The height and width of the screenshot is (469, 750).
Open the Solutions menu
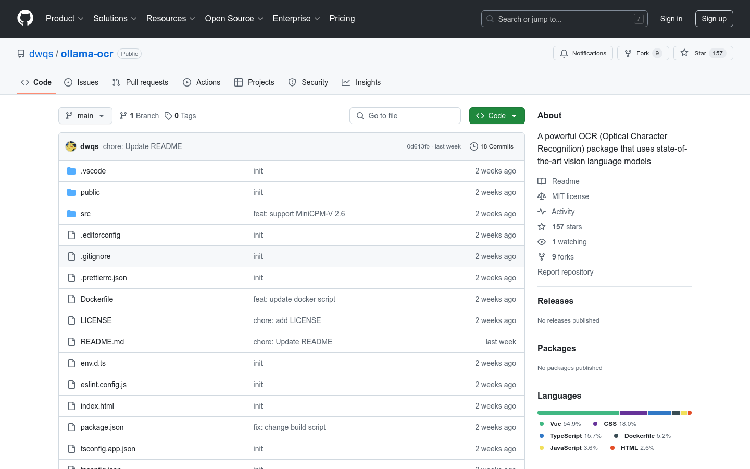115,18
